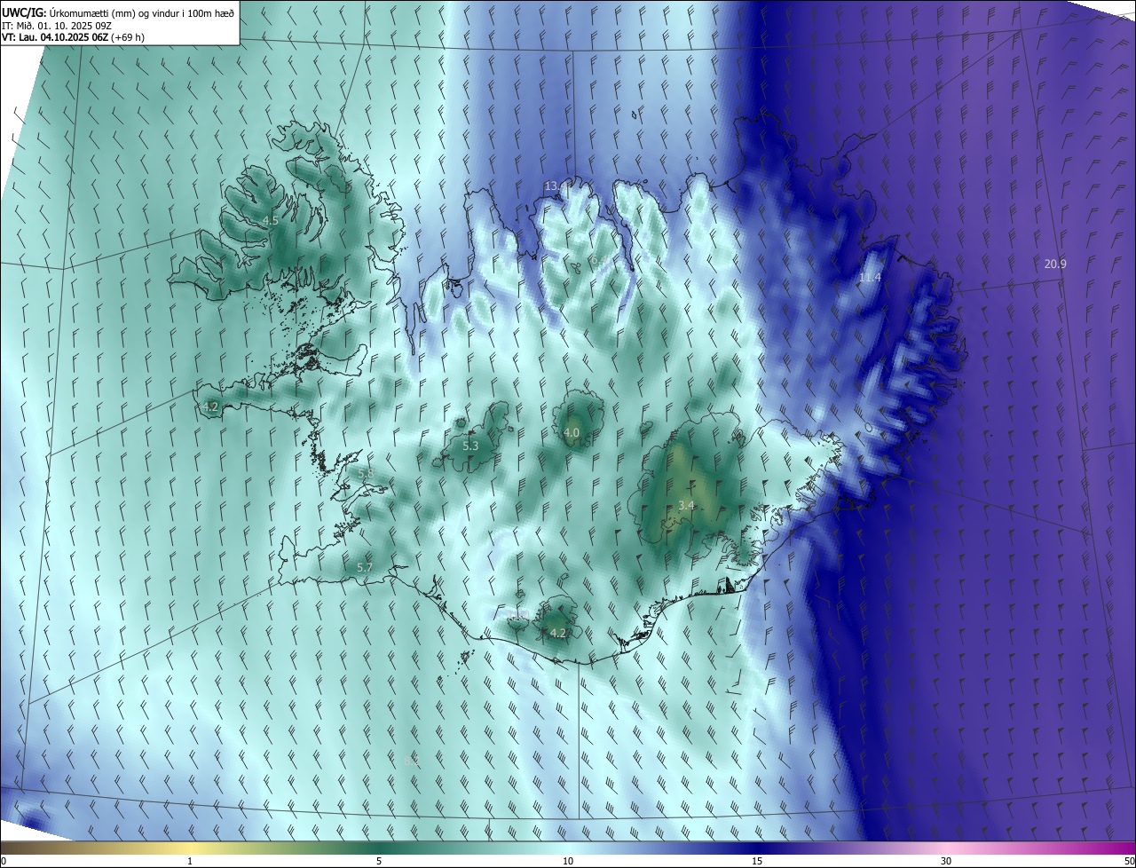This screenshot has width=1136, height=868.
Task: Click the 30 tick label on the color scale
Action: 946,861
